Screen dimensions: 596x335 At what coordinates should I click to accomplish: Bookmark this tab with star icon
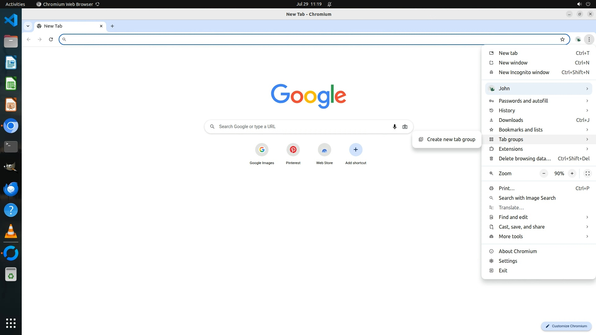tap(562, 39)
